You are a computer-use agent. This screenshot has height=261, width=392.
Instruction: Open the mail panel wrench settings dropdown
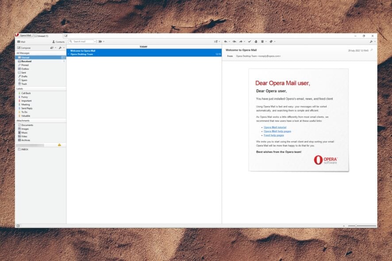pyautogui.click(x=61, y=48)
